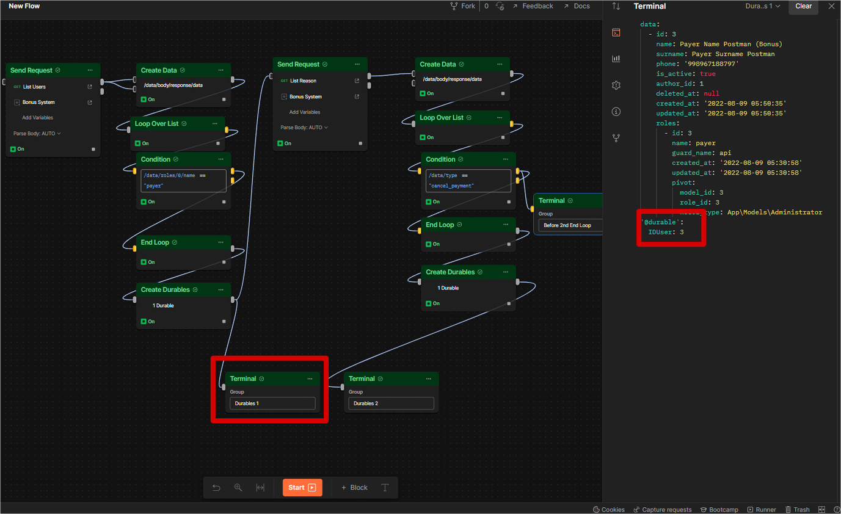
Task: Click the sync status icon next to fork count
Action: pyautogui.click(x=500, y=6)
